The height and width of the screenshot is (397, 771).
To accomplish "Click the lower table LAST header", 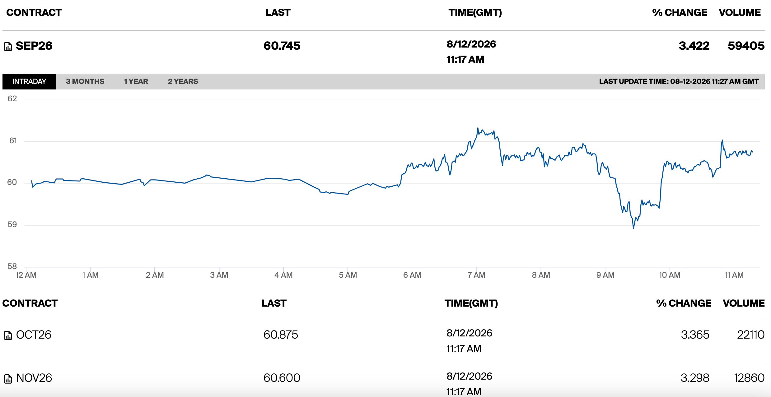I will click(x=274, y=303).
